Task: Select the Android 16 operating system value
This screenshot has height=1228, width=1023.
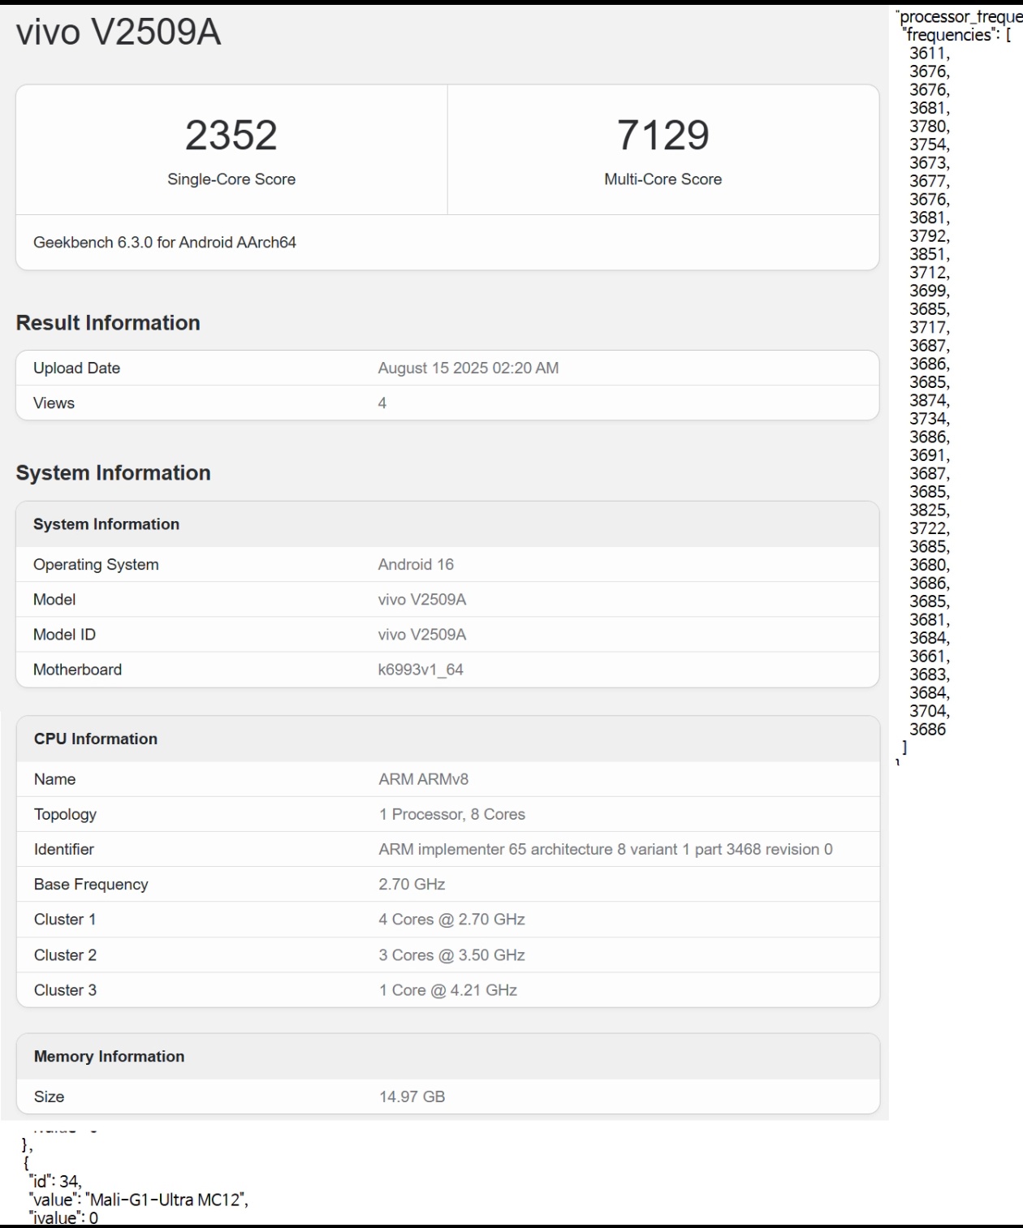Action: 416,565
